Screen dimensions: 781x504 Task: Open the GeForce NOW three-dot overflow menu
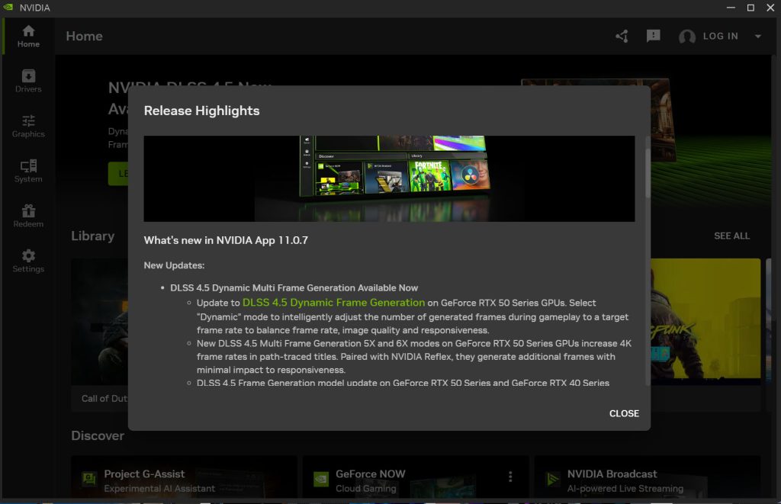click(510, 475)
